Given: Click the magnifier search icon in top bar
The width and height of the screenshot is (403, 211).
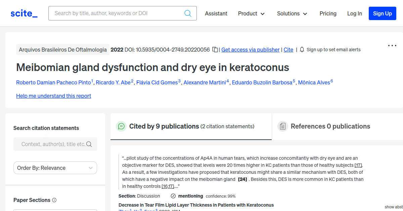Looking at the screenshot, I should (188, 13).
